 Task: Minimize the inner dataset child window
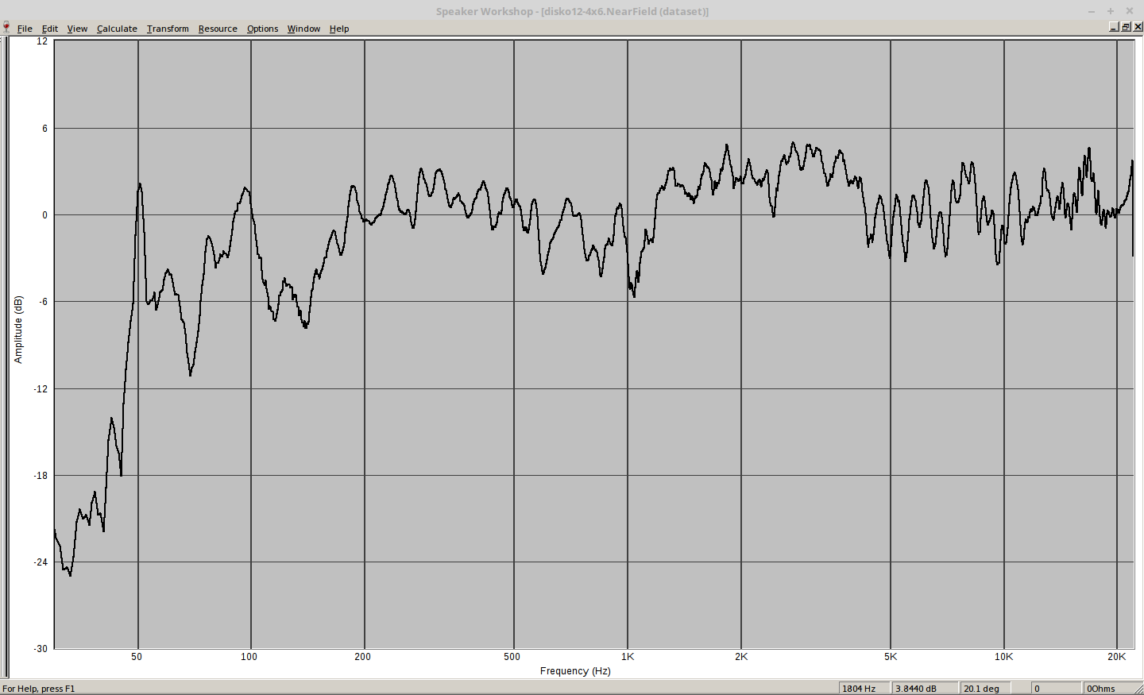(x=1114, y=27)
